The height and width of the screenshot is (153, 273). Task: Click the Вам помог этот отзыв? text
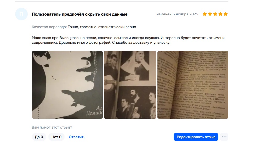pos(52,127)
